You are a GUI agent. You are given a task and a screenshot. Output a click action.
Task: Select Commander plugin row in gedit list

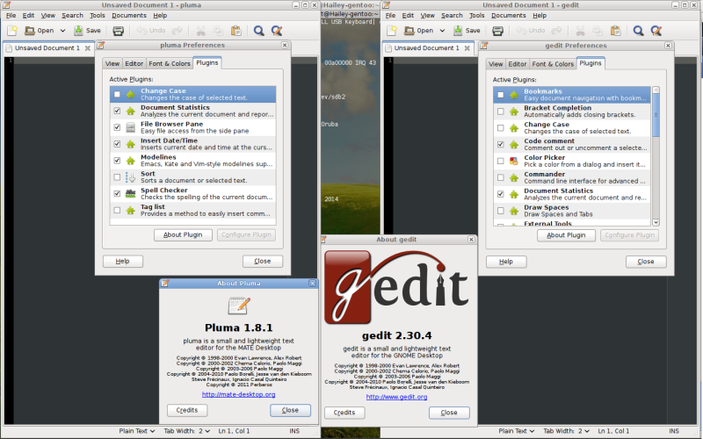[572, 177]
